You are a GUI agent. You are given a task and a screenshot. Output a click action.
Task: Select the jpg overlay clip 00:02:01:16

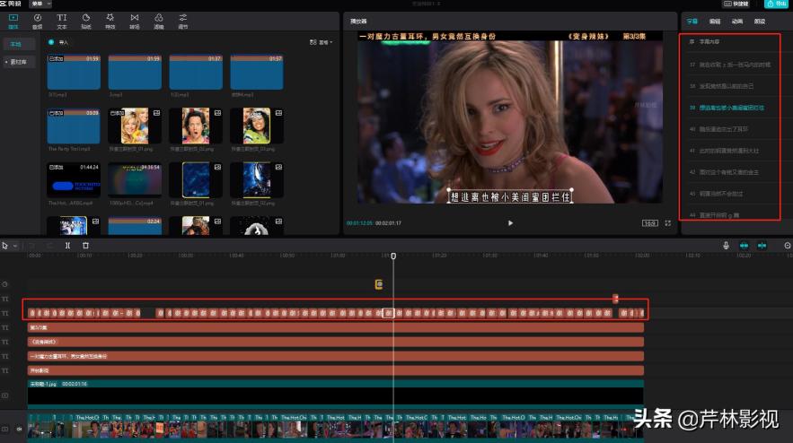tap(335, 395)
